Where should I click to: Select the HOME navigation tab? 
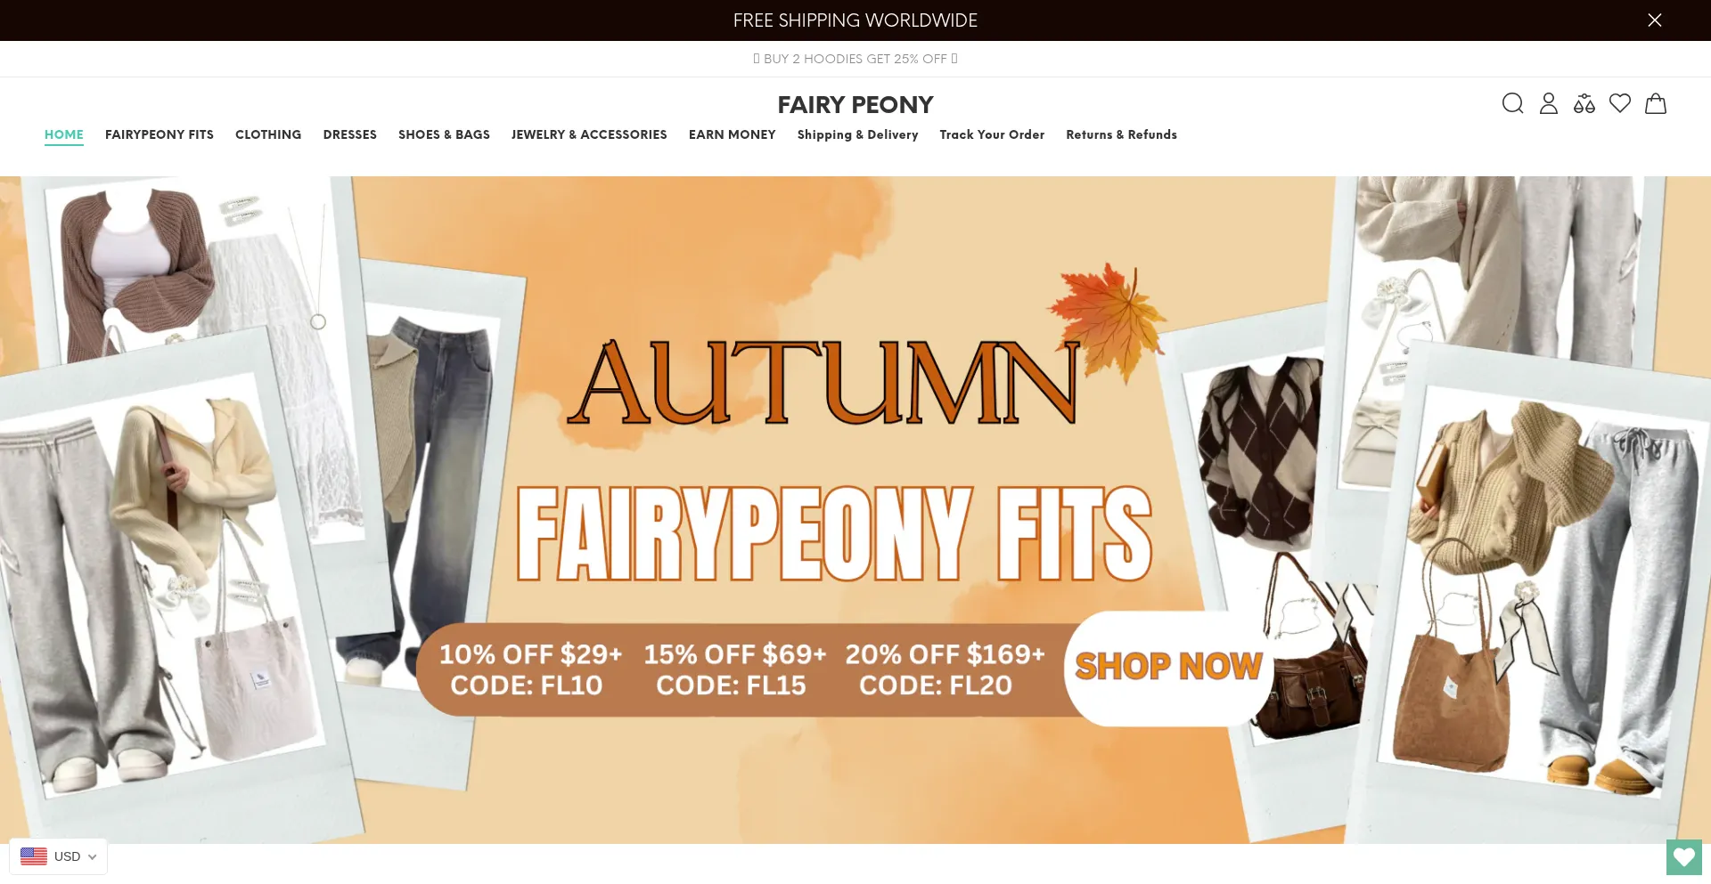[x=64, y=134]
